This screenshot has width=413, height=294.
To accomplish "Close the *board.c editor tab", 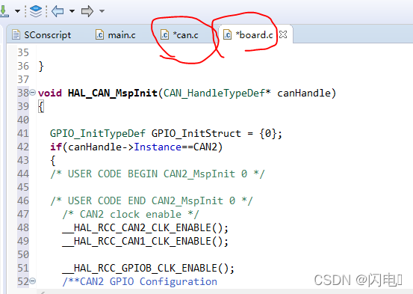I will (x=283, y=34).
